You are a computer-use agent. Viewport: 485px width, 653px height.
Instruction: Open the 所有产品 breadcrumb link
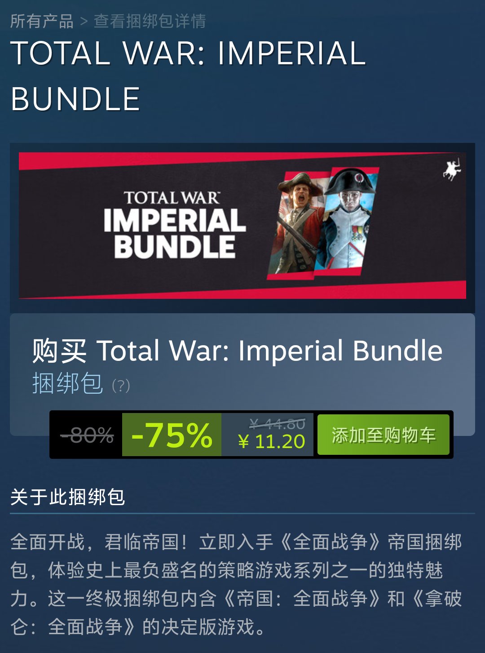click(42, 21)
